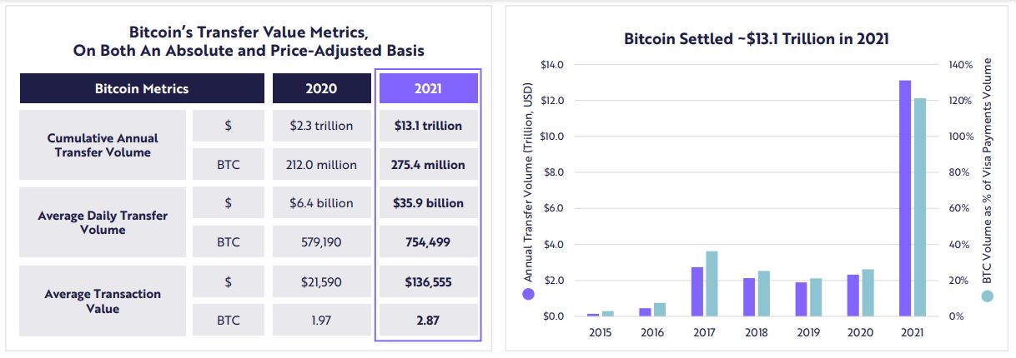
Task: Click the Bitcoin Metrics header cell
Action: [x=142, y=88]
